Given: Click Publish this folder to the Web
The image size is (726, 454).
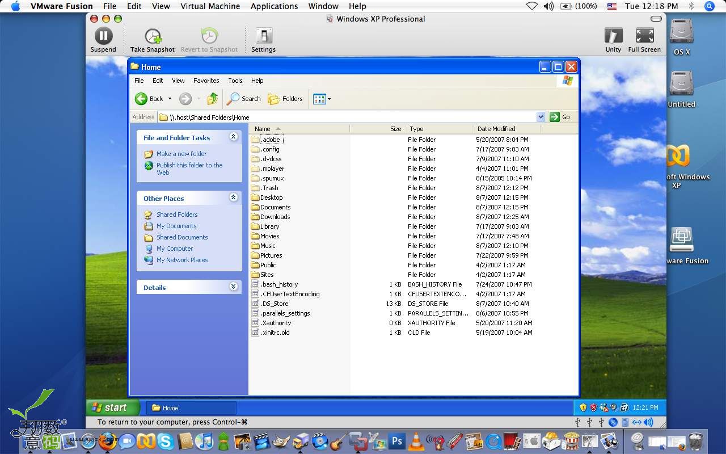Looking at the screenshot, I should point(189,169).
